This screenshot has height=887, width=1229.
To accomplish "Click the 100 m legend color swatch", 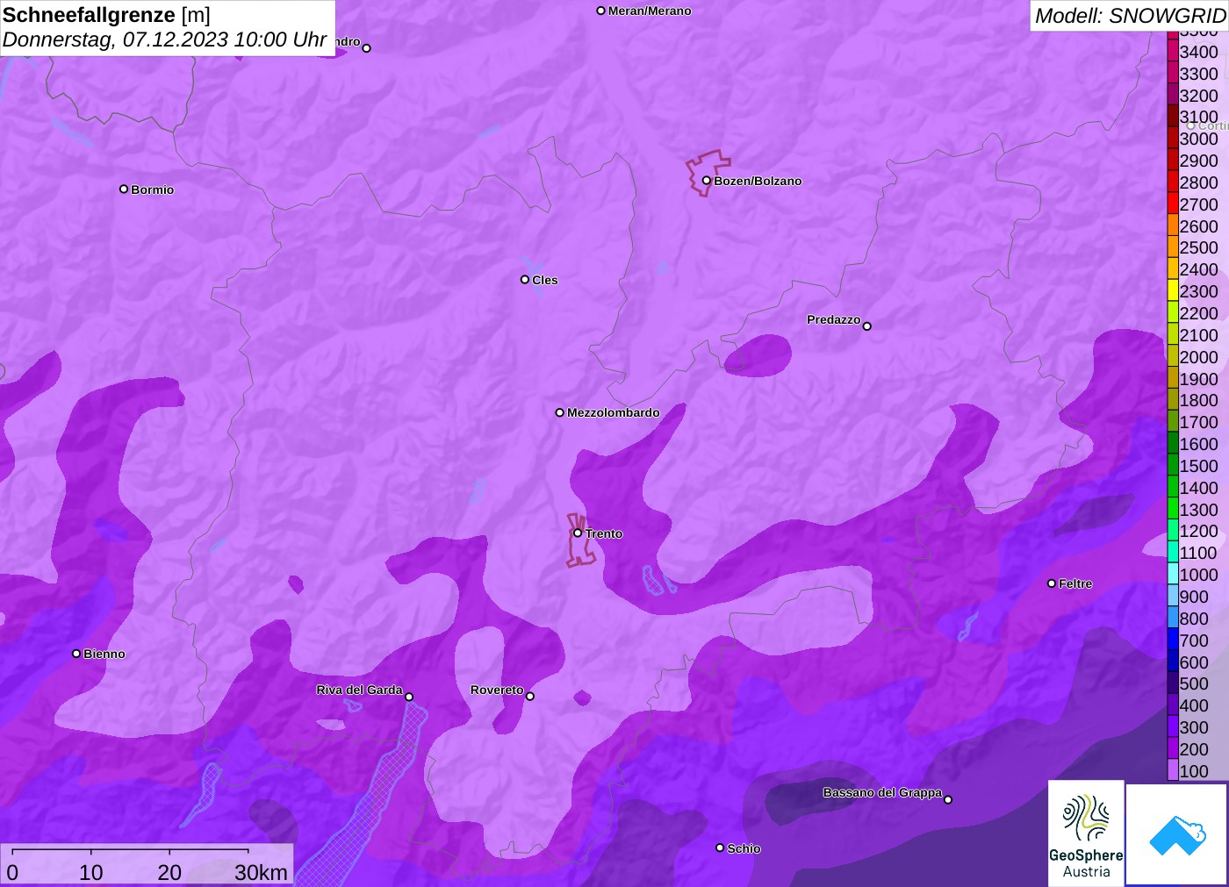I will 1173,771.
